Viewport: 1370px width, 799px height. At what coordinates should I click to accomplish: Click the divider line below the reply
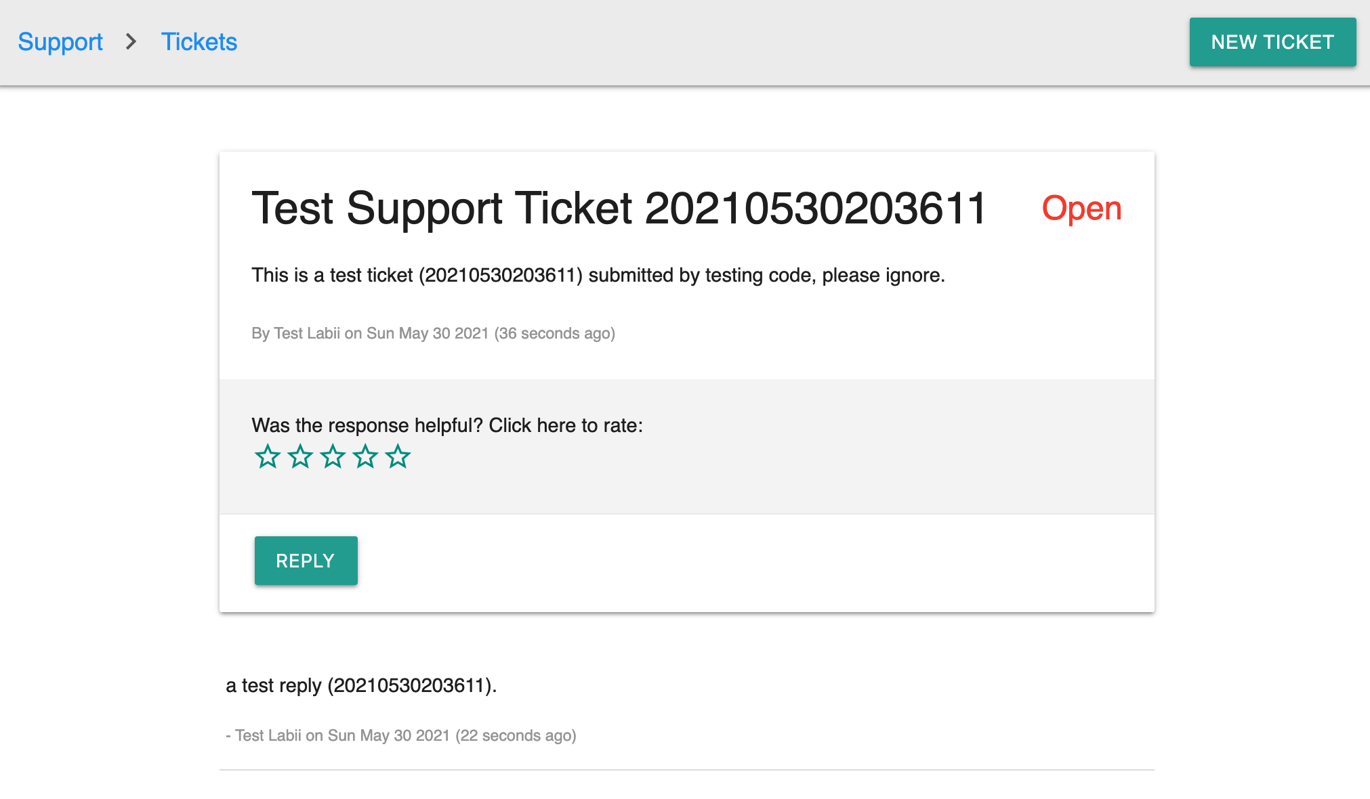686,770
